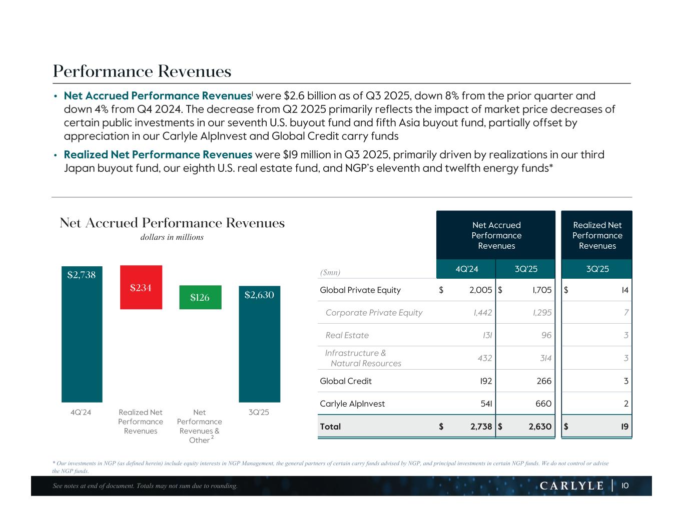Select the Global Credit row label

345,381
